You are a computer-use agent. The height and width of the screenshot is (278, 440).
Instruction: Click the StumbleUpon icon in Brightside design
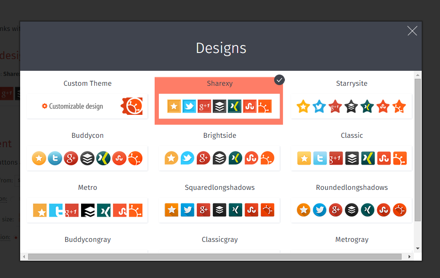tap(252, 158)
